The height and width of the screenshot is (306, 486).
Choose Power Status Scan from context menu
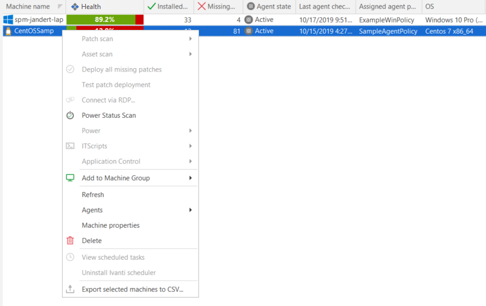(x=130, y=115)
